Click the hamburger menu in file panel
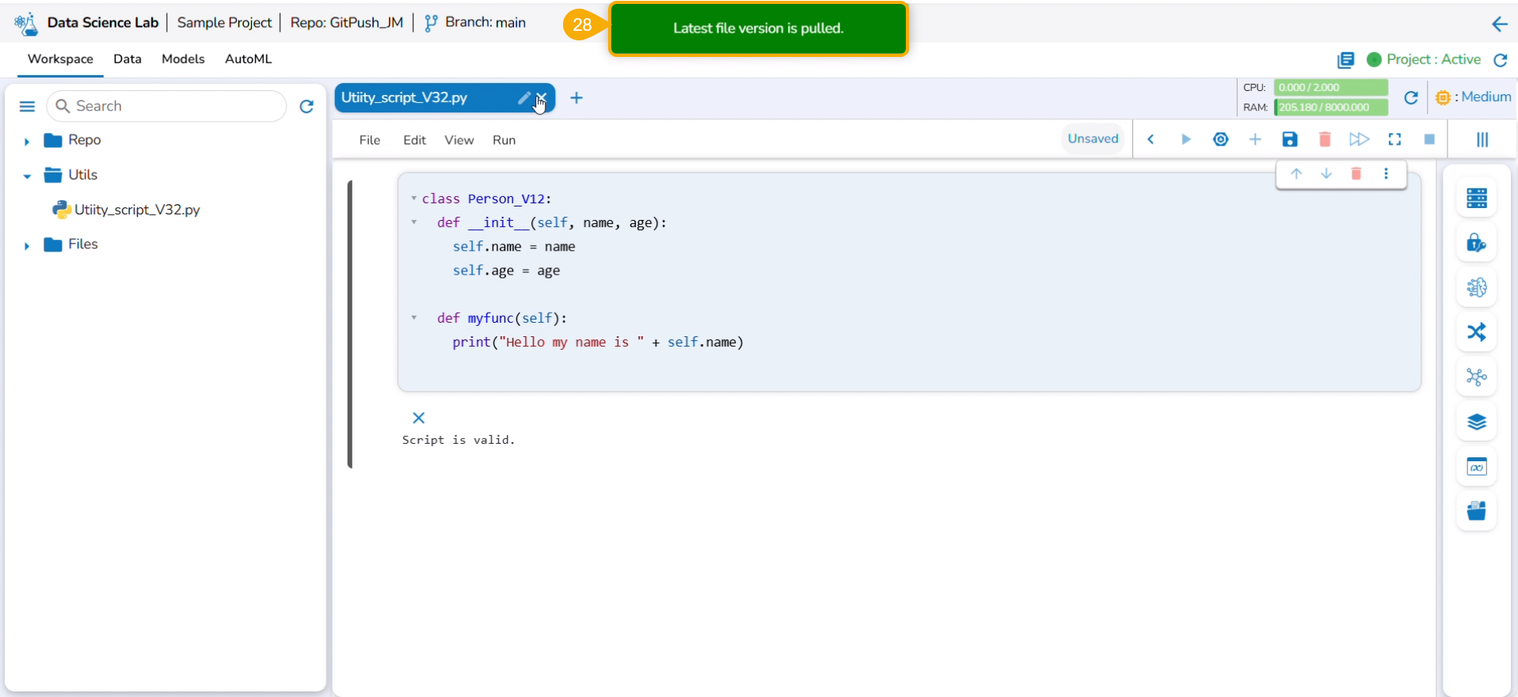The image size is (1518, 697). [27, 107]
